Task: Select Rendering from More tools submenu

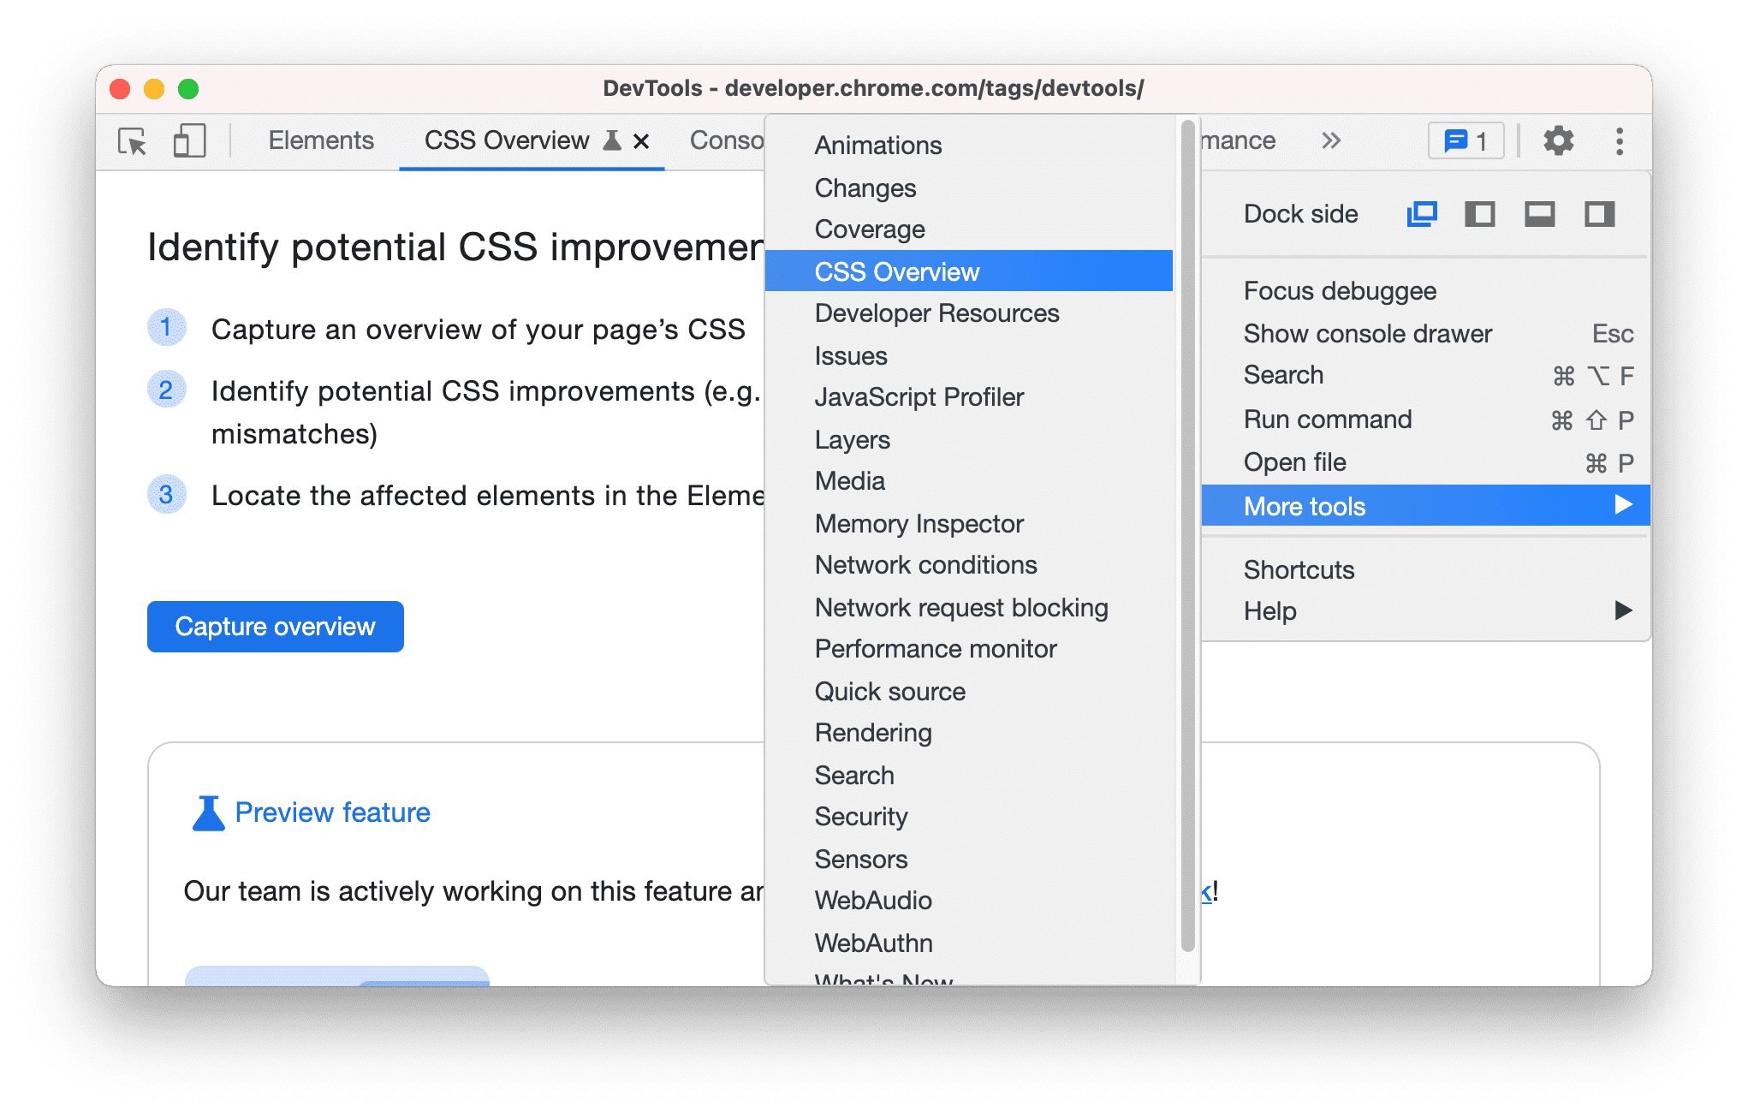Action: pos(871,733)
